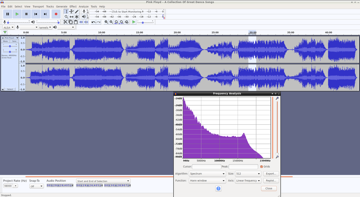Open the Effect menu
This screenshot has height=197, width=360.
tap(73, 6)
